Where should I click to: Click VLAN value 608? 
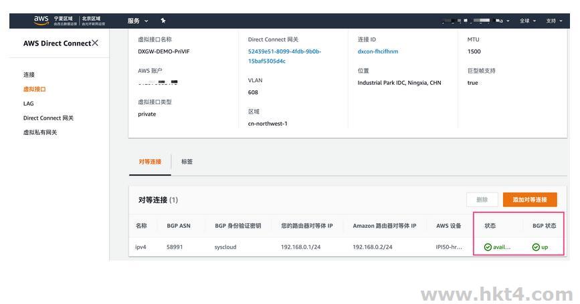(253, 92)
